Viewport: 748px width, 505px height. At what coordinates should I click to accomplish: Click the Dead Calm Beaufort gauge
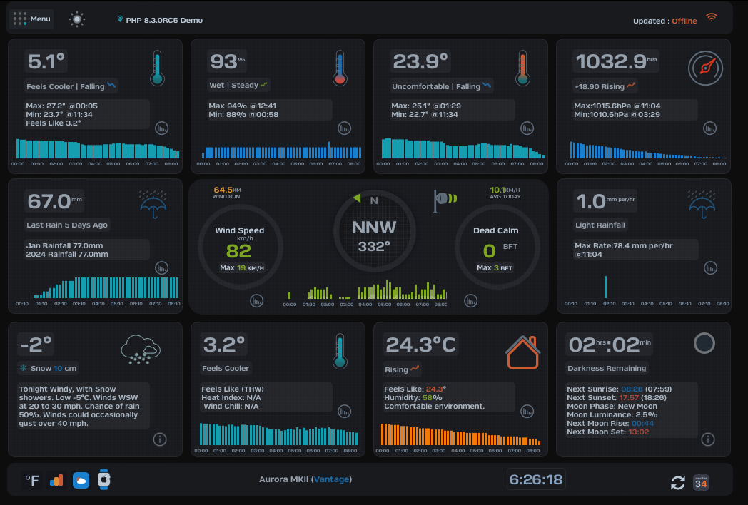pos(497,247)
